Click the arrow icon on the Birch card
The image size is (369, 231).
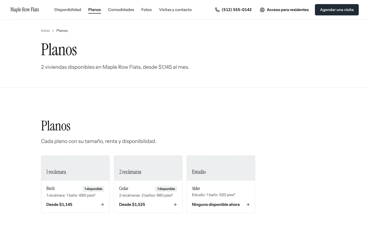pos(102,205)
